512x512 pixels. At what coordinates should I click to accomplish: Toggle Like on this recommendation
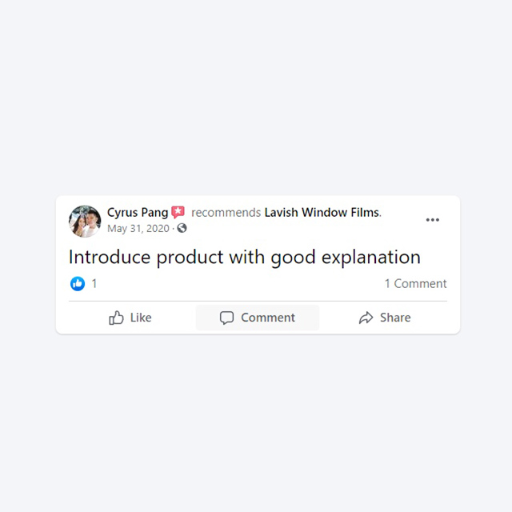pyautogui.click(x=130, y=318)
